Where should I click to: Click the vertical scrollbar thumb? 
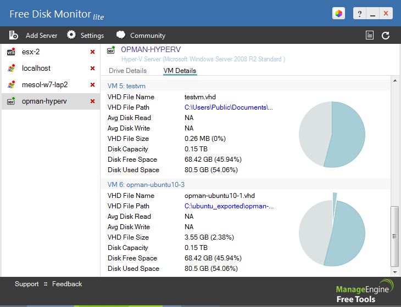(394, 236)
